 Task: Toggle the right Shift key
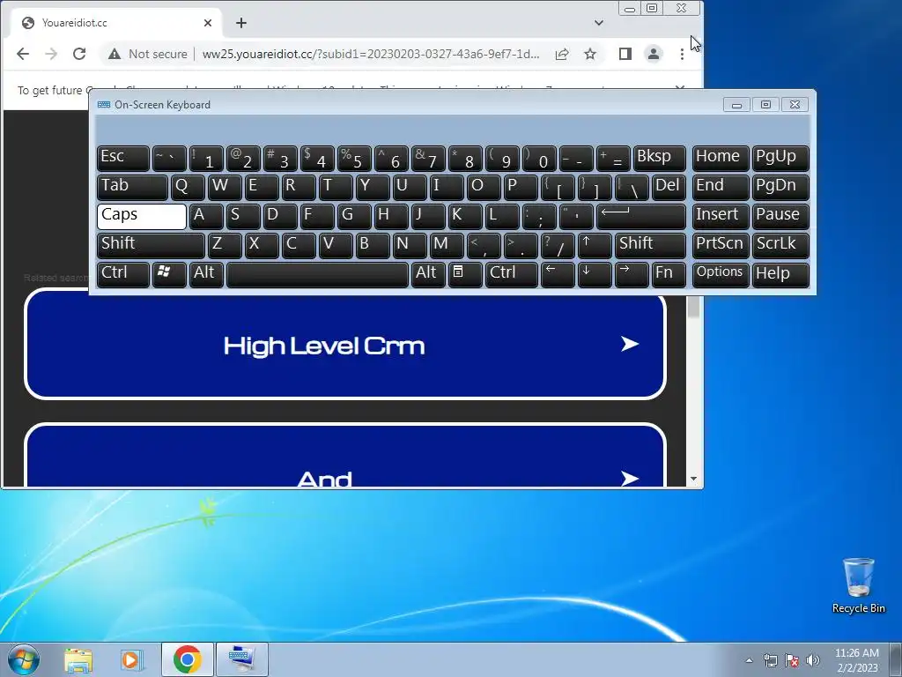650,246
